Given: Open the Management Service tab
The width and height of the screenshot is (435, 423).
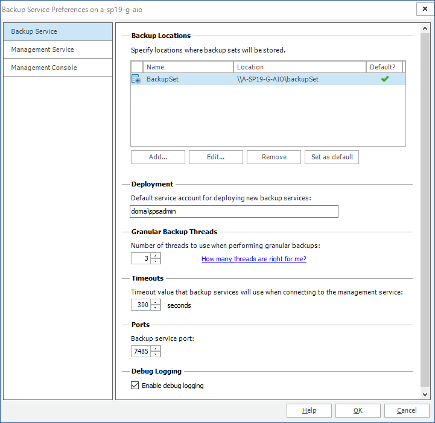Looking at the screenshot, I should point(58,49).
